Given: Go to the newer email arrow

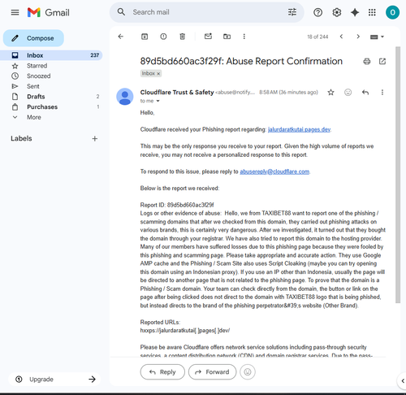Looking at the screenshot, I should 341,37.
